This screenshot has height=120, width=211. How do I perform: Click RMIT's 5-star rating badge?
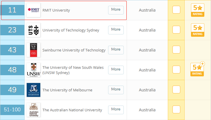198,10
